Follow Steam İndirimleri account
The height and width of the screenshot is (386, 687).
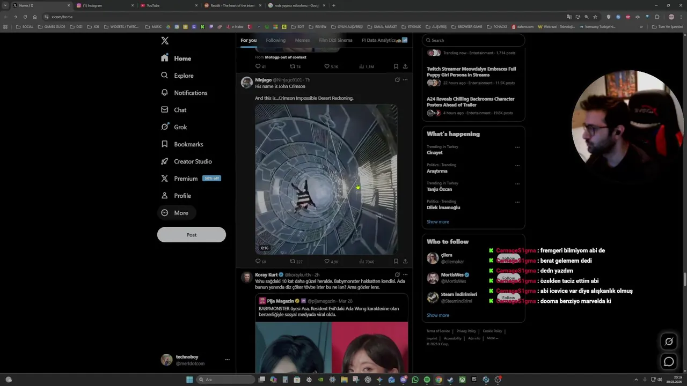click(x=509, y=297)
